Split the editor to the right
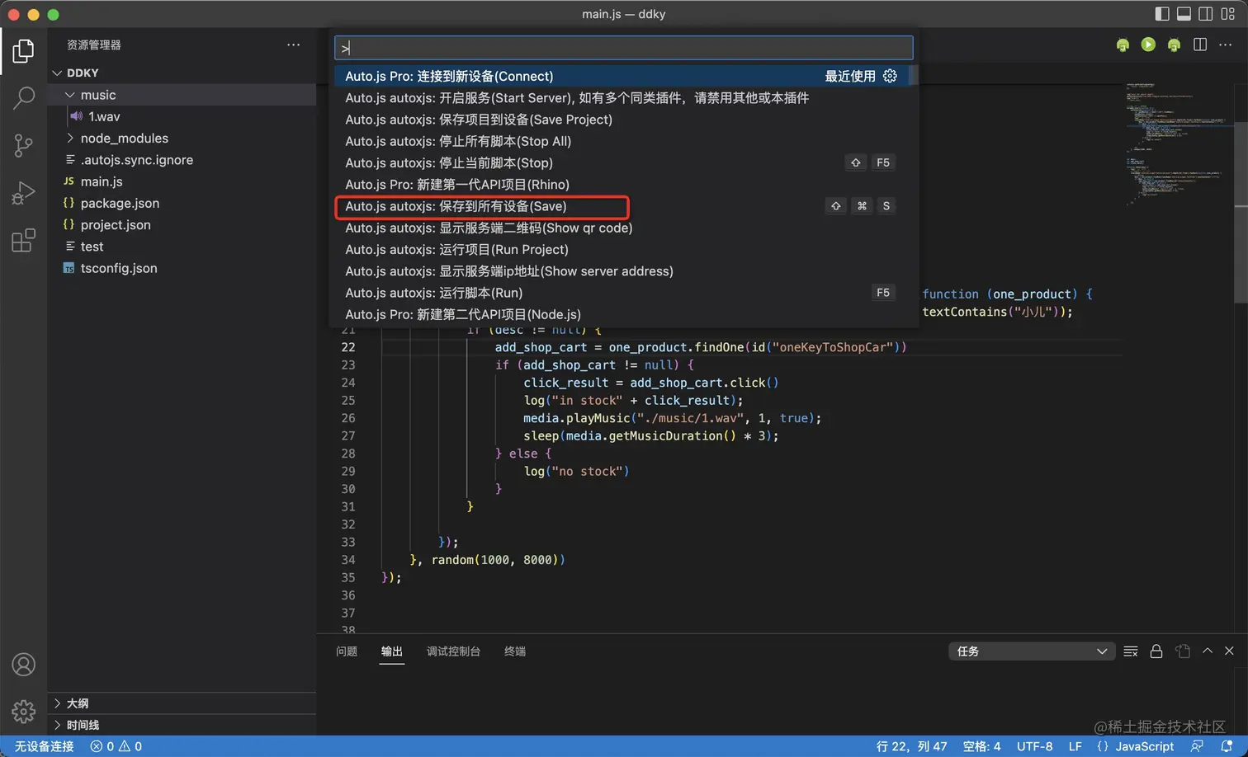 pyautogui.click(x=1200, y=45)
